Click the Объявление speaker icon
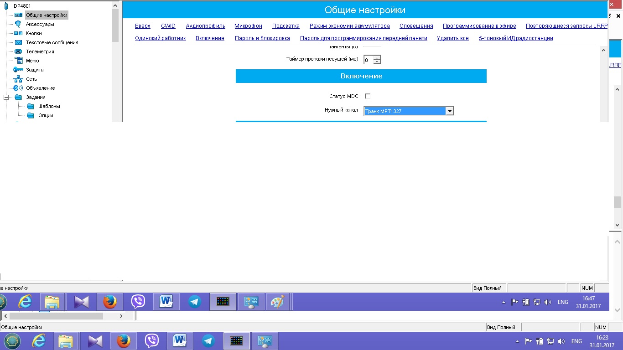 point(18,88)
